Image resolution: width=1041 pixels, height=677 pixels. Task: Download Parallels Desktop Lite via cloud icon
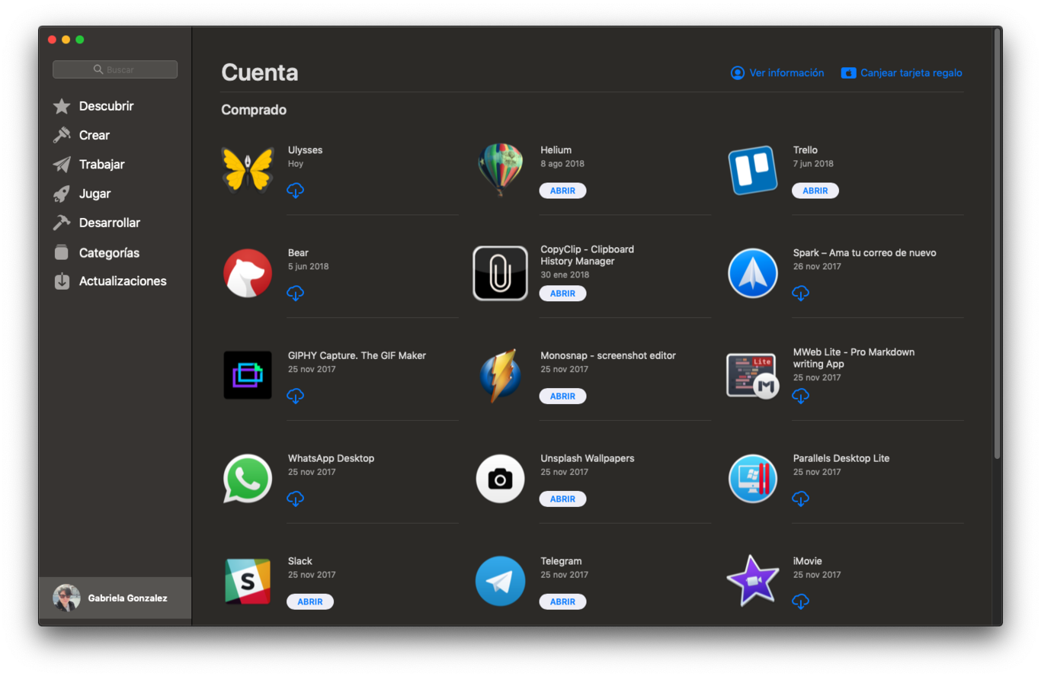click(800, 499)
